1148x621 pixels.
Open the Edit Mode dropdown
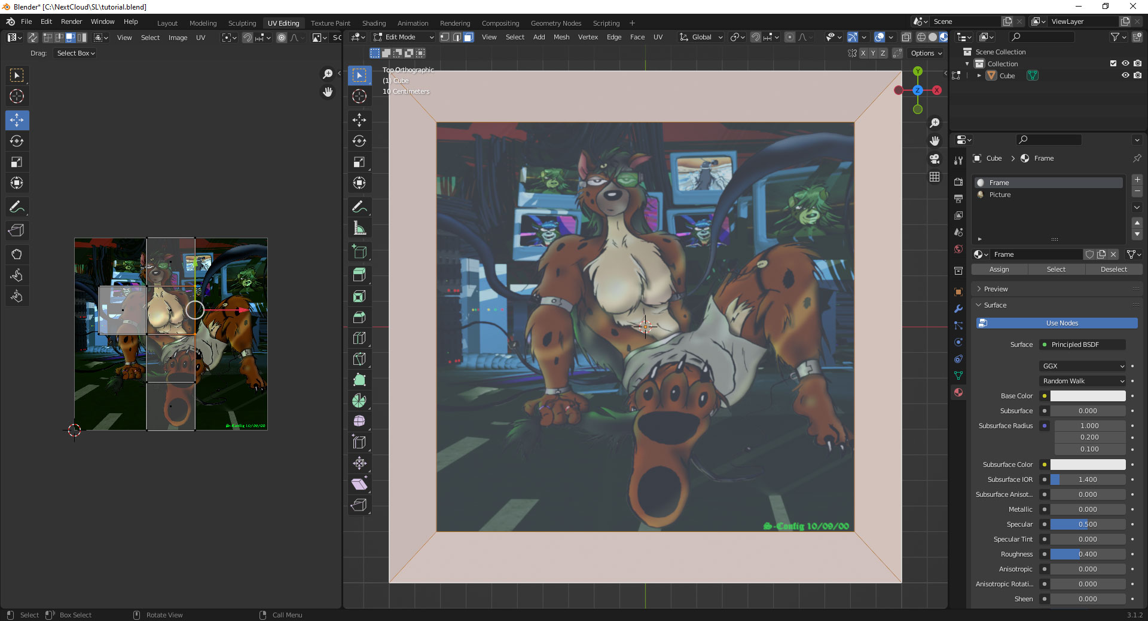tap(404, 37)
